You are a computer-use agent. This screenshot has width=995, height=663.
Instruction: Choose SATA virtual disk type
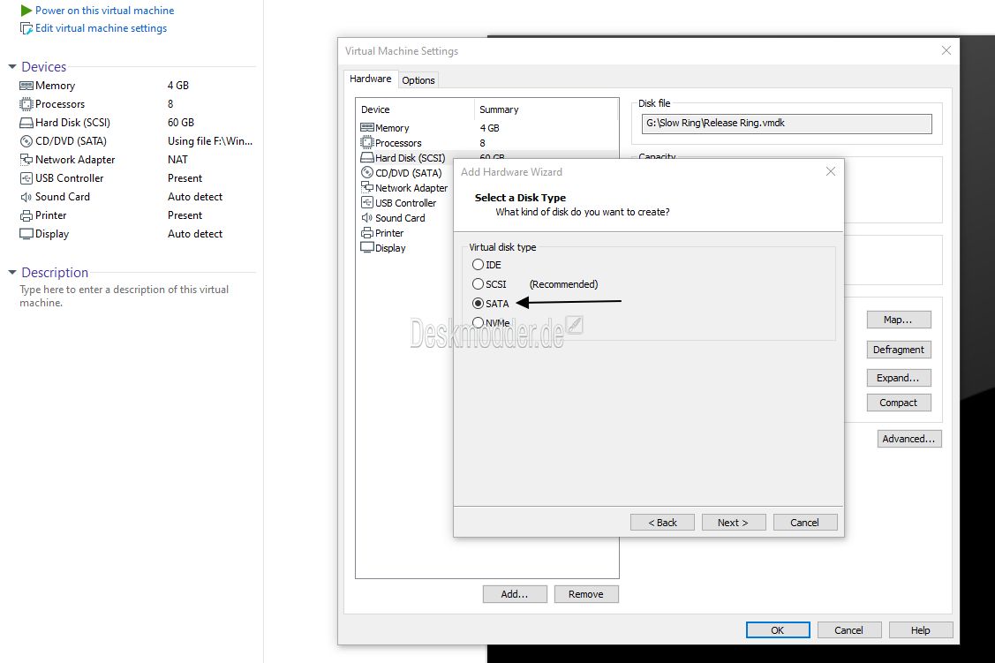click(x=478, y=304)
